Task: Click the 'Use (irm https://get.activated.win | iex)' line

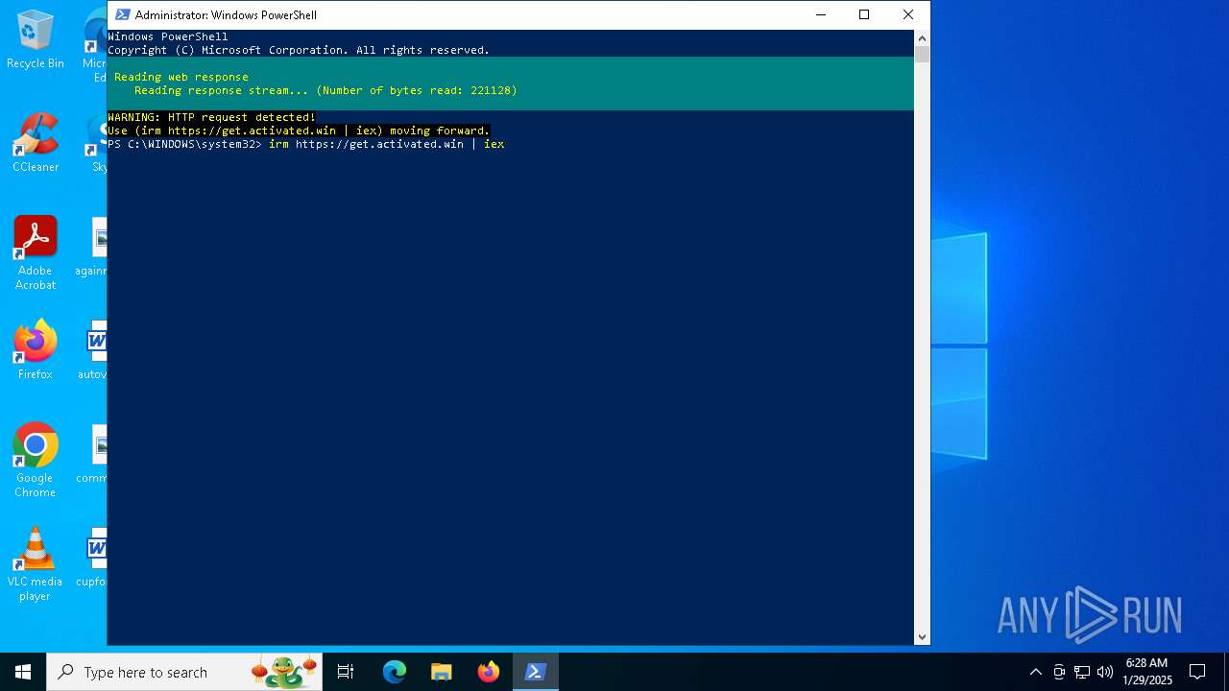Action: (x=299, y=131)
